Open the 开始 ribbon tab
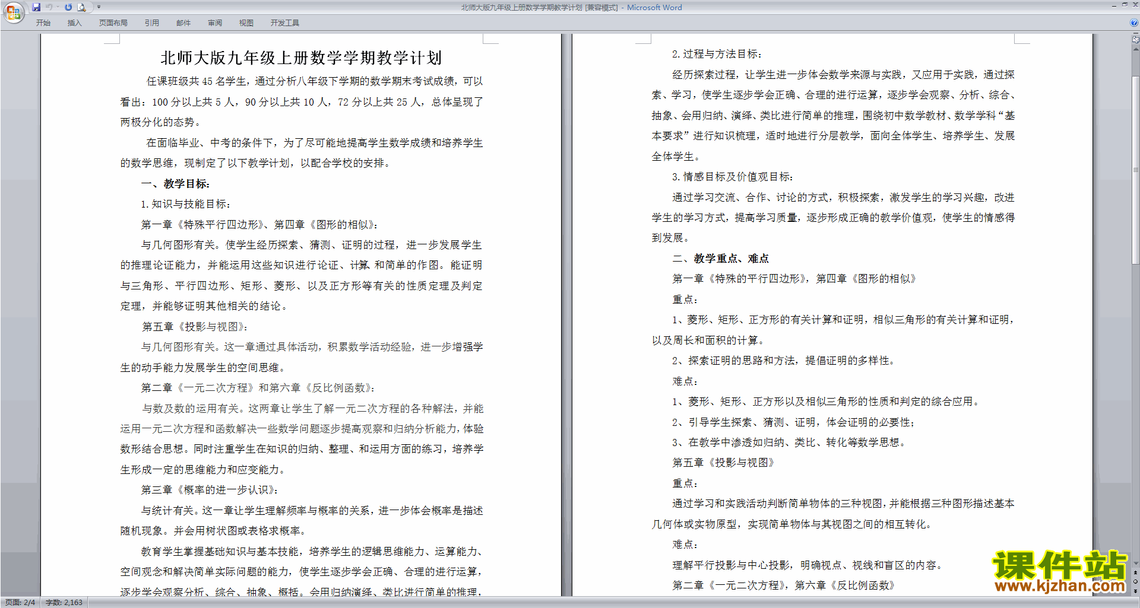 pyautogui.click(x=43, y=23)
